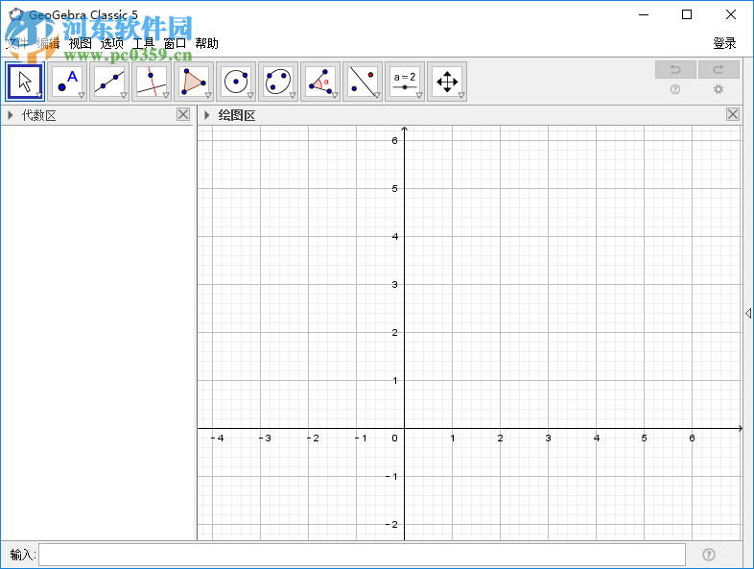The image size is (754, 569).
Task: Click the x-axis label 3
Action: pos(548,439)
